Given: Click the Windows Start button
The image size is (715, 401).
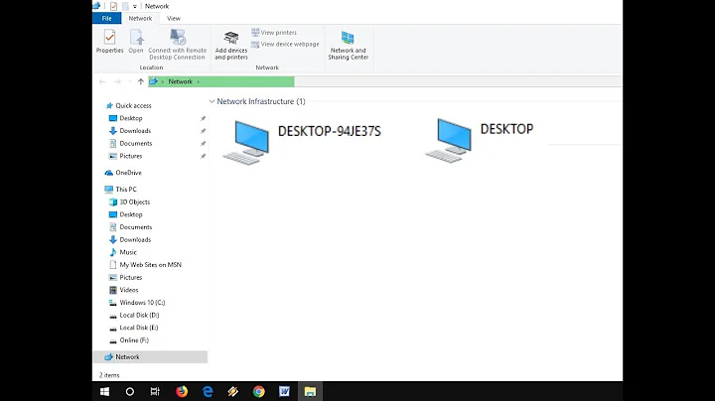Looking at the screenshot, I should pos(104,391).
